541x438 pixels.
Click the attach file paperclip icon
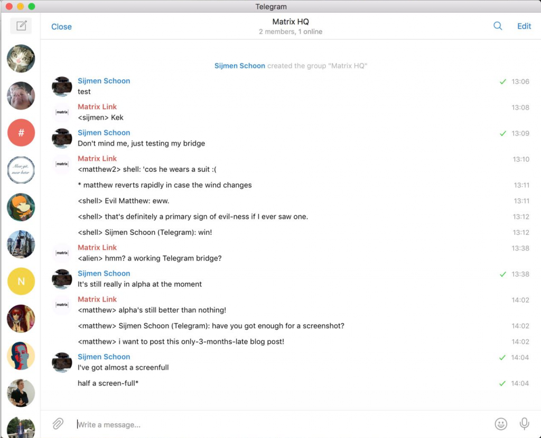58,424
